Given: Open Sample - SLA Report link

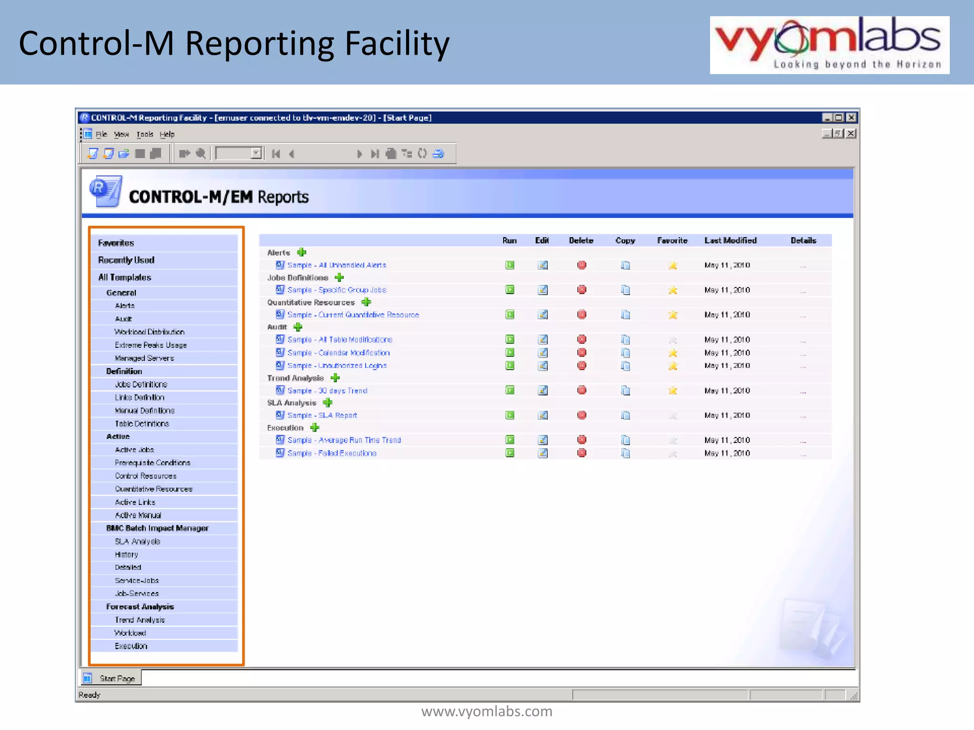Looking at the screenshot, I should 322,415.
